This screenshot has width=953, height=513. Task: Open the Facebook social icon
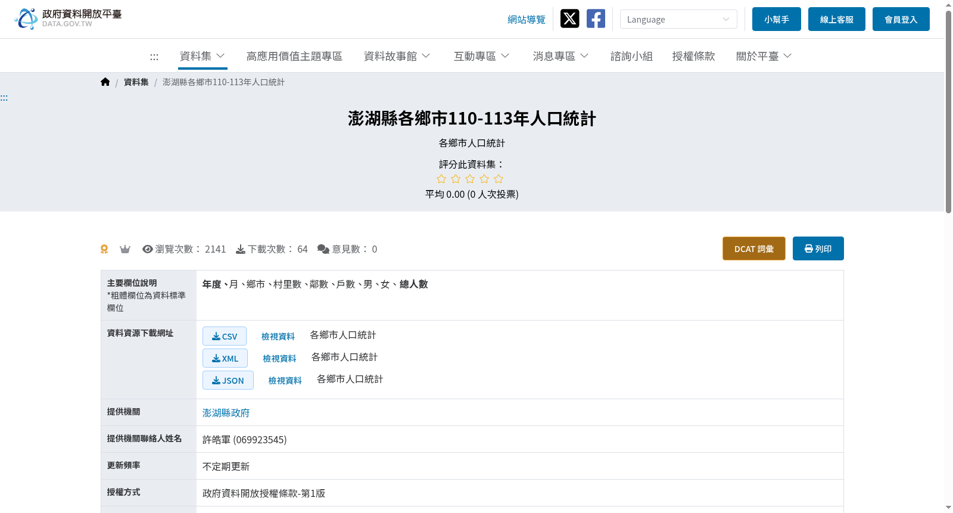(x=596, y=18)
